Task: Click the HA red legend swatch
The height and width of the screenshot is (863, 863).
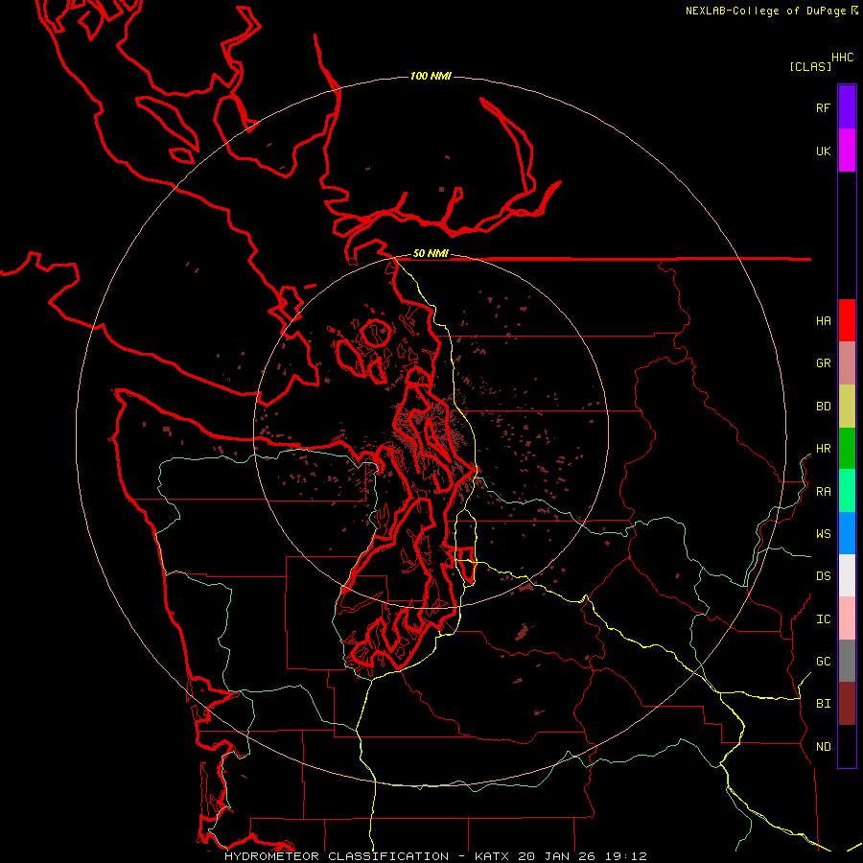Action: tap(847, 320)
